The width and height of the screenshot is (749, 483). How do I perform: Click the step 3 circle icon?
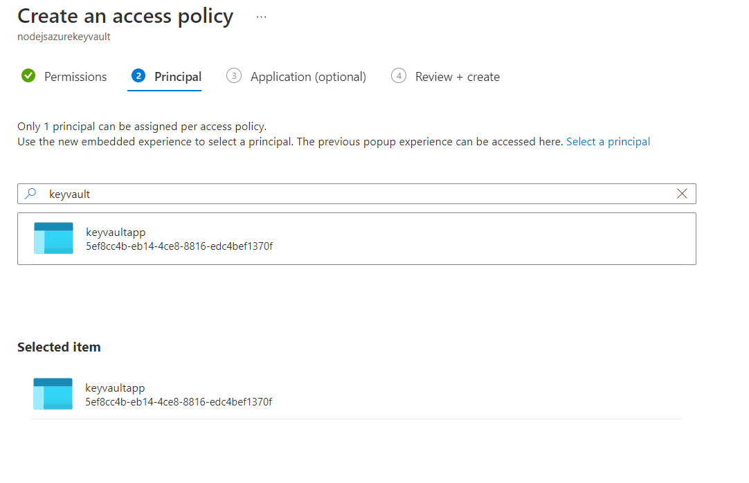[x=234, y=76]
